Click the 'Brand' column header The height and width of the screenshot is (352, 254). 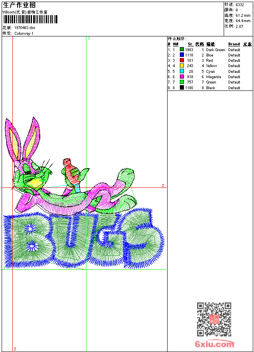tap(234, 44)
